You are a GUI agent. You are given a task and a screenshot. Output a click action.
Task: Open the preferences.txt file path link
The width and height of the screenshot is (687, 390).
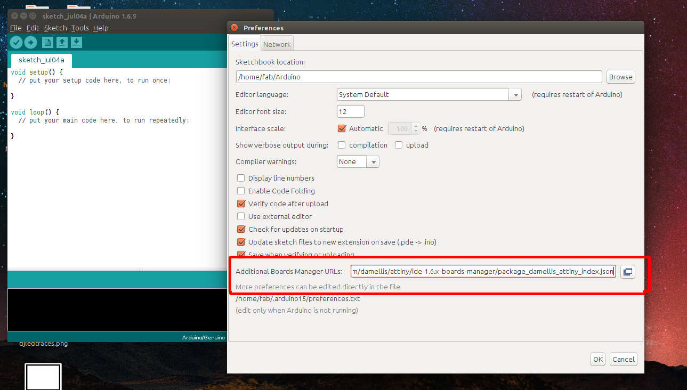[298, 298]
